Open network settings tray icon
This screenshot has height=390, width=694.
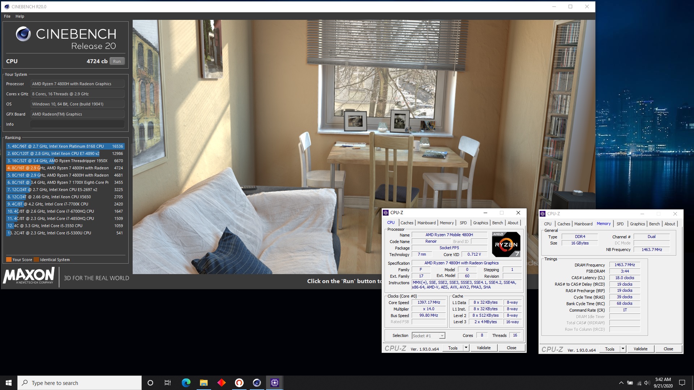coord(639,383)
